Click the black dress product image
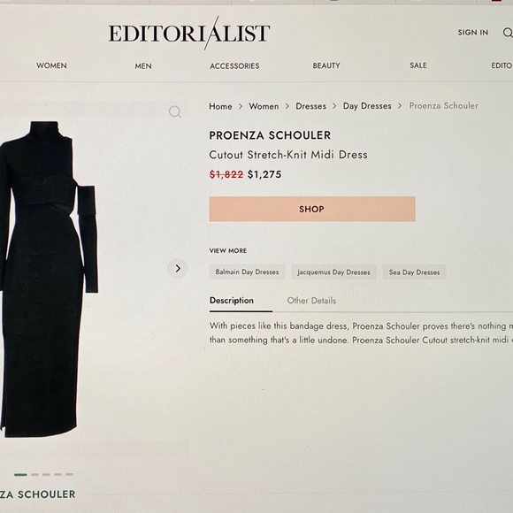Viewport: 513px width, 513px height. pyautogui.click(x=49, y=279)
